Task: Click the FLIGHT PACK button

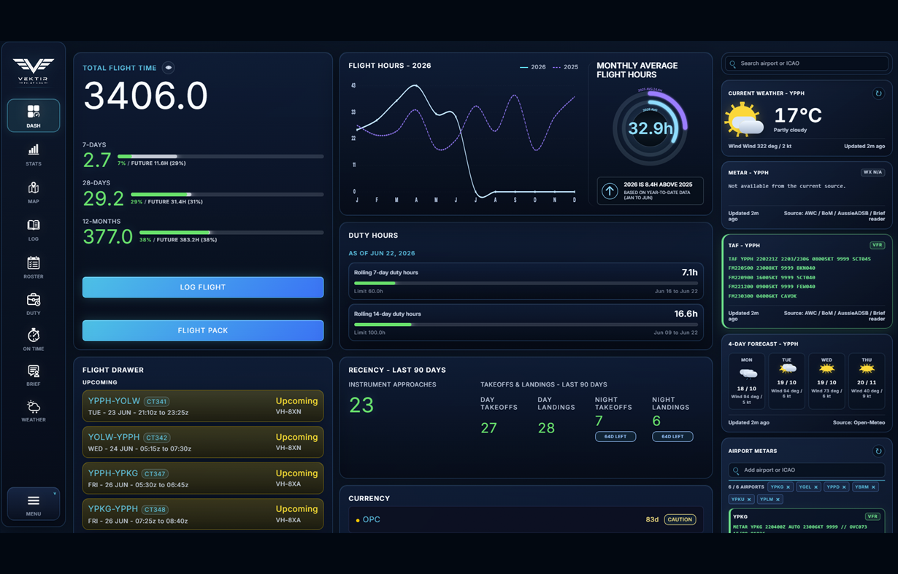Action: pos(203,330)
